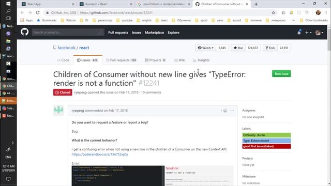Click ryepesg's avatar thumbnail
Screen dimensions: 331x186
(58, 110)
